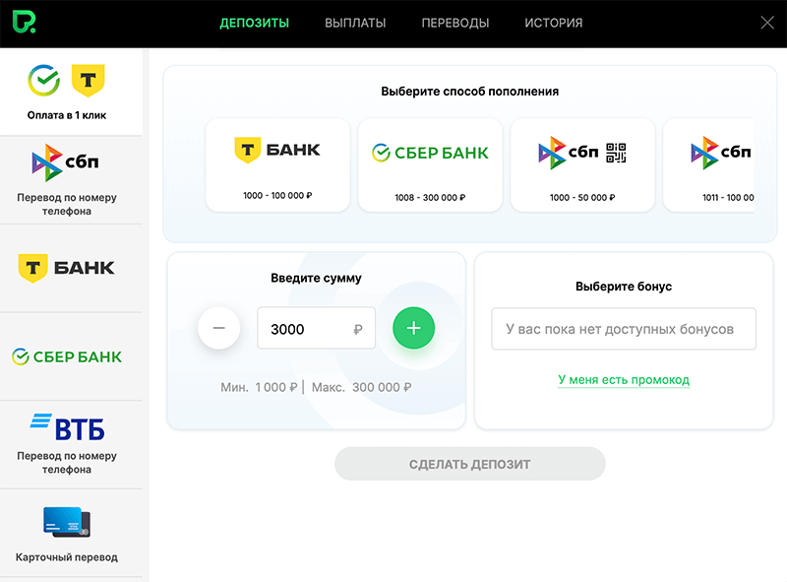
Task: Increase amount with the green plus button
Action: point(413,328)
